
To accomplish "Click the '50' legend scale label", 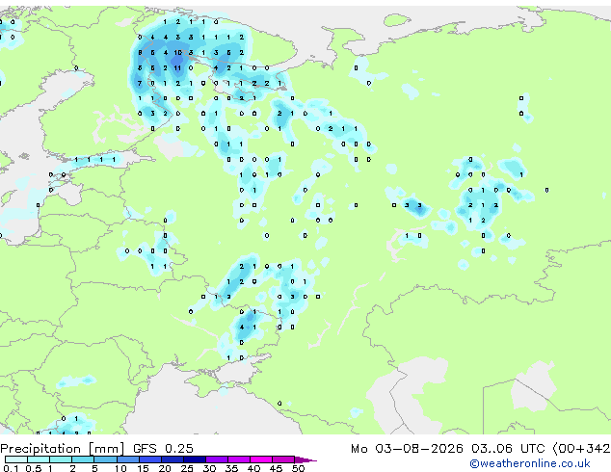I will point(299,468).
